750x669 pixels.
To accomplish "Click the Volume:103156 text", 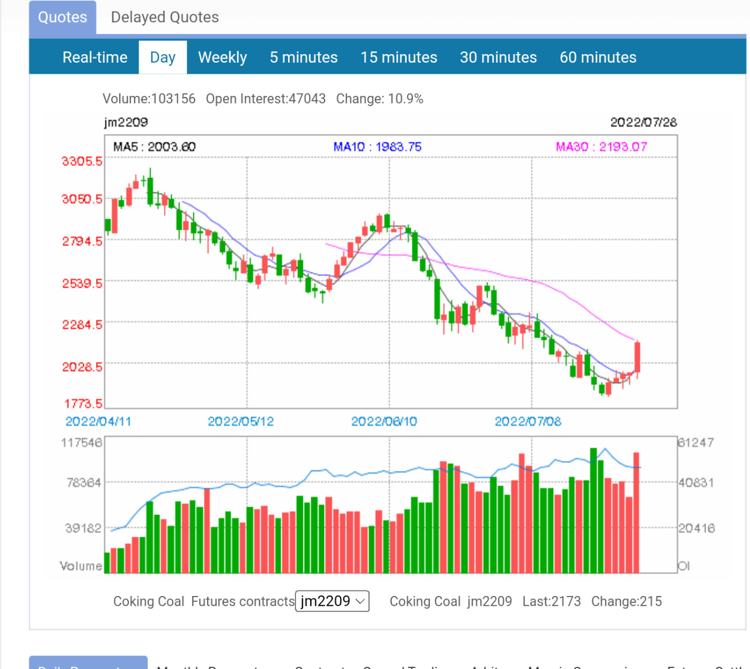I will tap(149, 99).
